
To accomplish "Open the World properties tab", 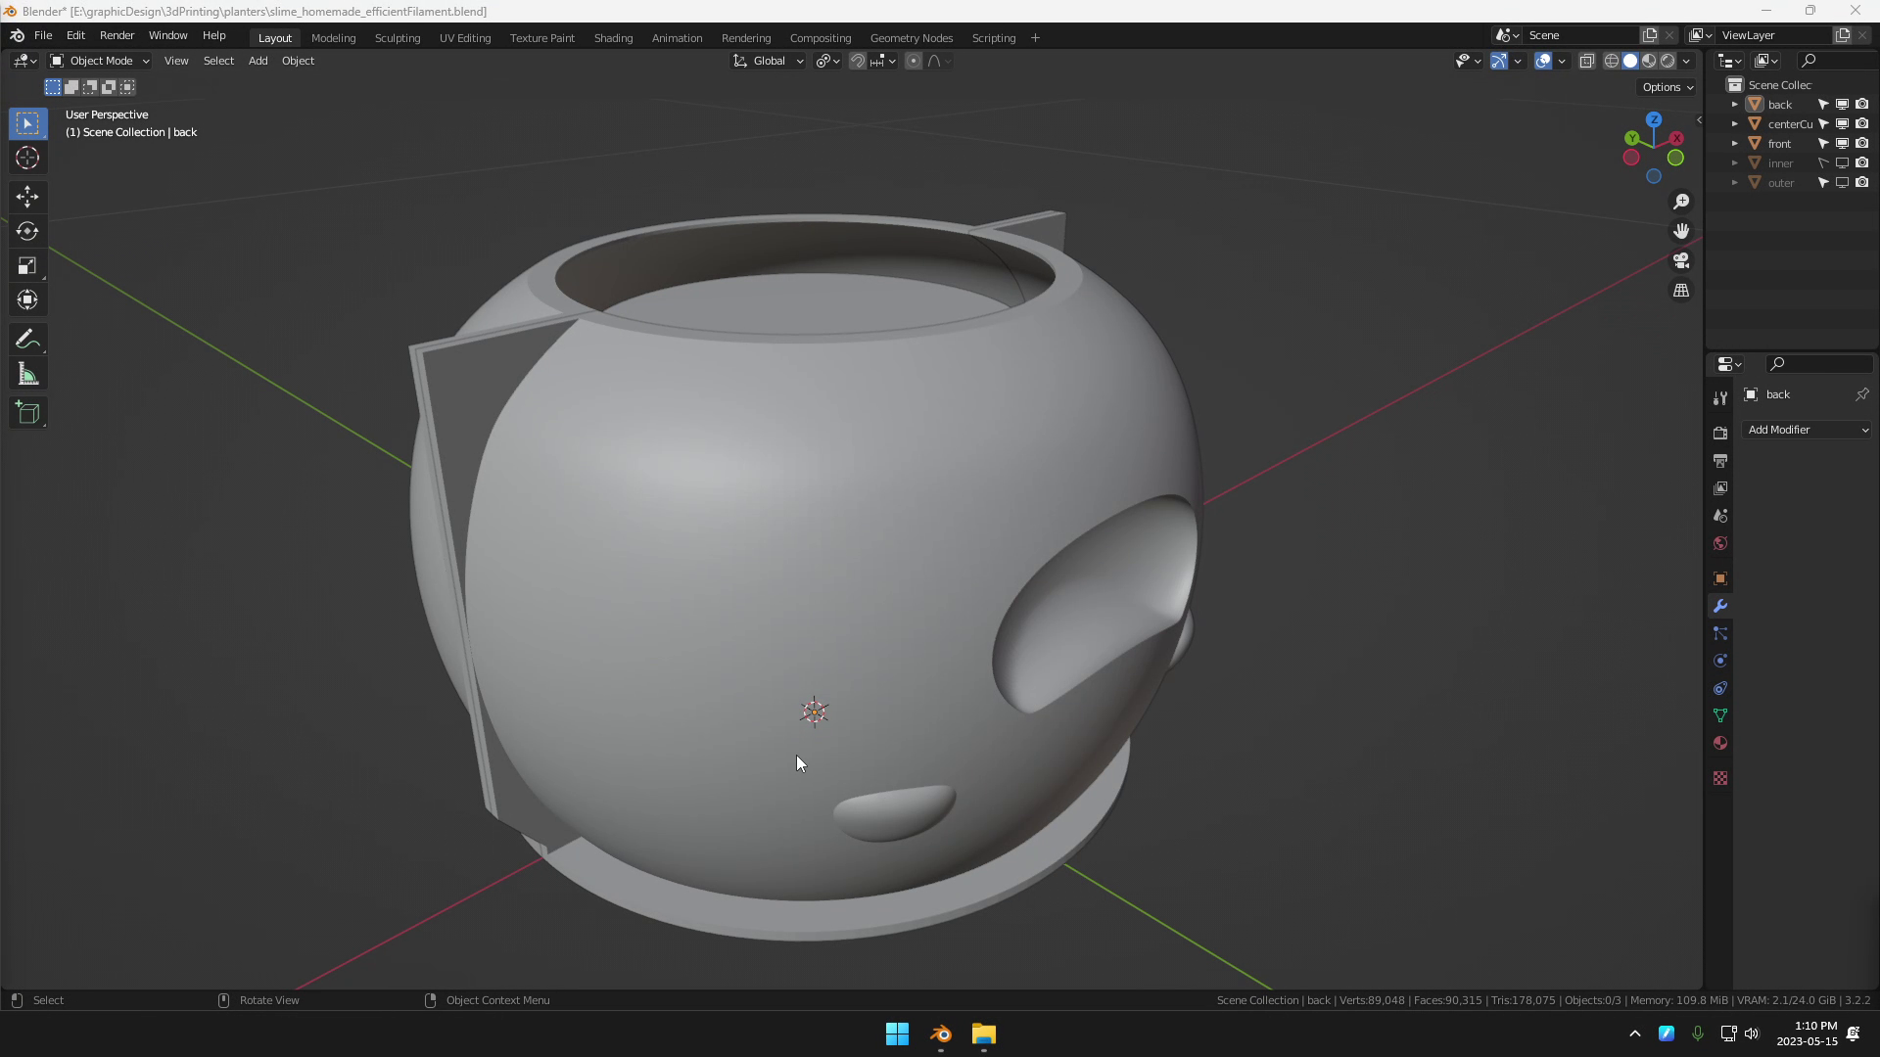I will [1720, 543].
